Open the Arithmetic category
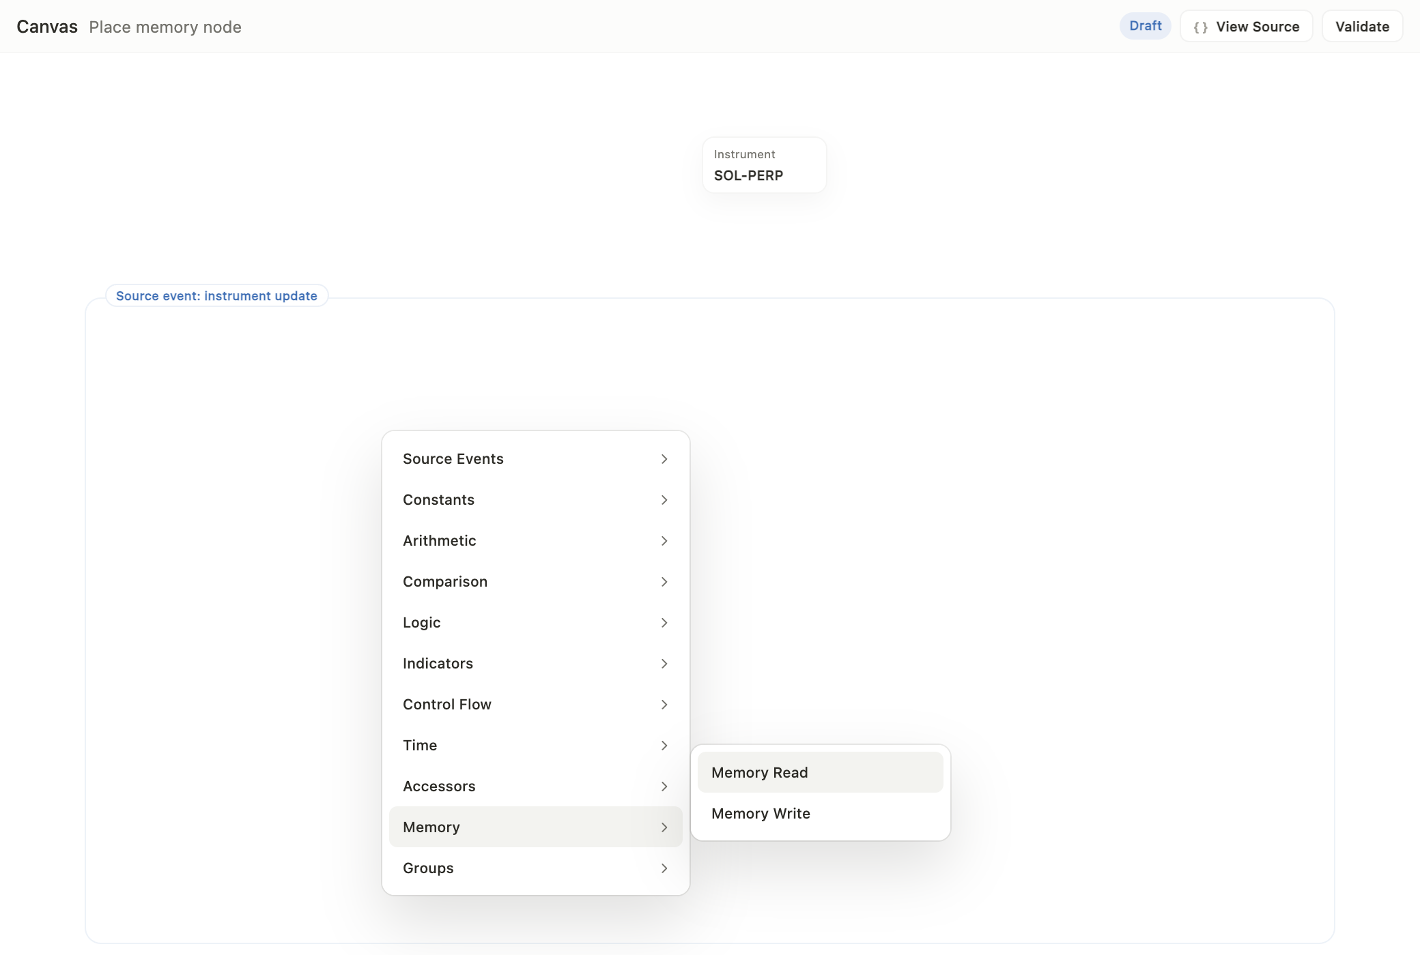The width and height of the screenshot is (1420, 955). click(535, 540)
